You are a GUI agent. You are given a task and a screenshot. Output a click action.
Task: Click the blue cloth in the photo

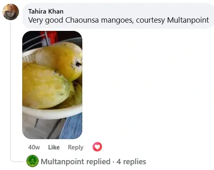(x=71, y=126)
